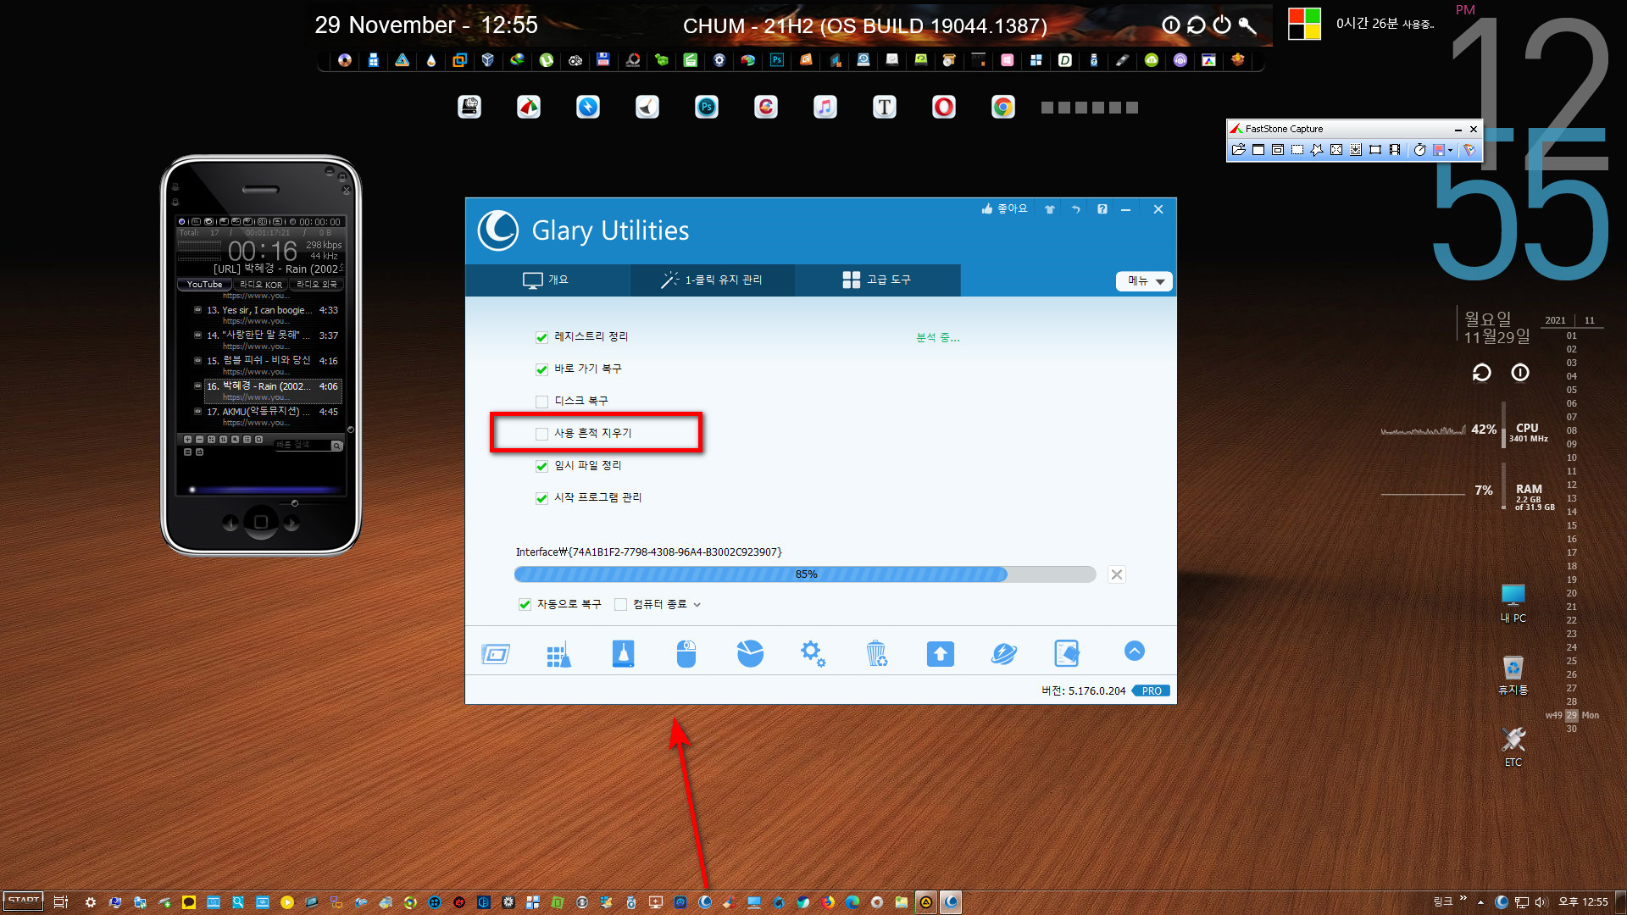Click FastStone capture rectangular region icon
Screen dimensions: 1627x915
[1297, 150]
